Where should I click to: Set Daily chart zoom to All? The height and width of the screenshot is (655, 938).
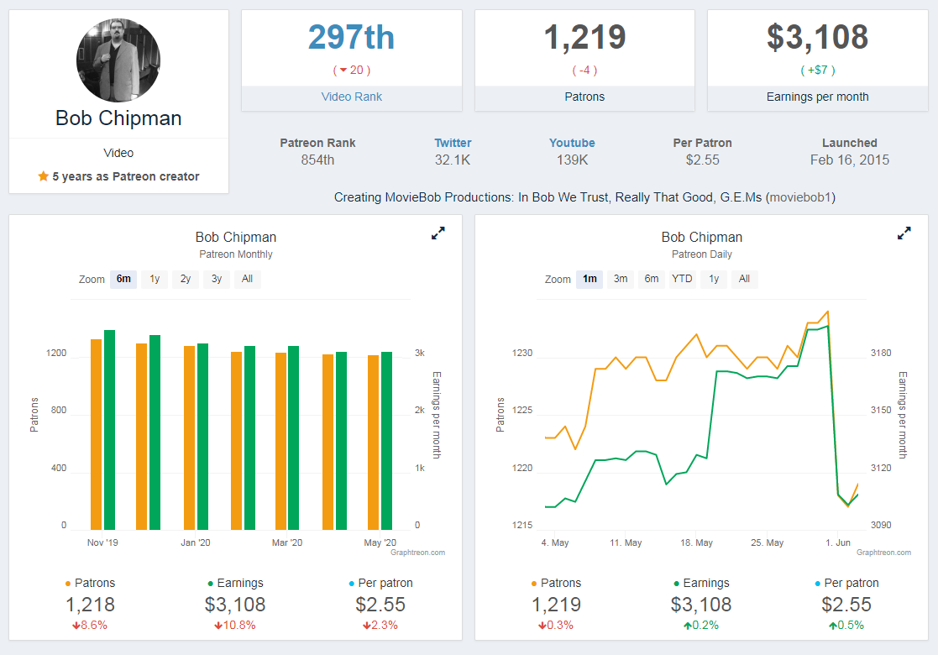tap(744, 279)
